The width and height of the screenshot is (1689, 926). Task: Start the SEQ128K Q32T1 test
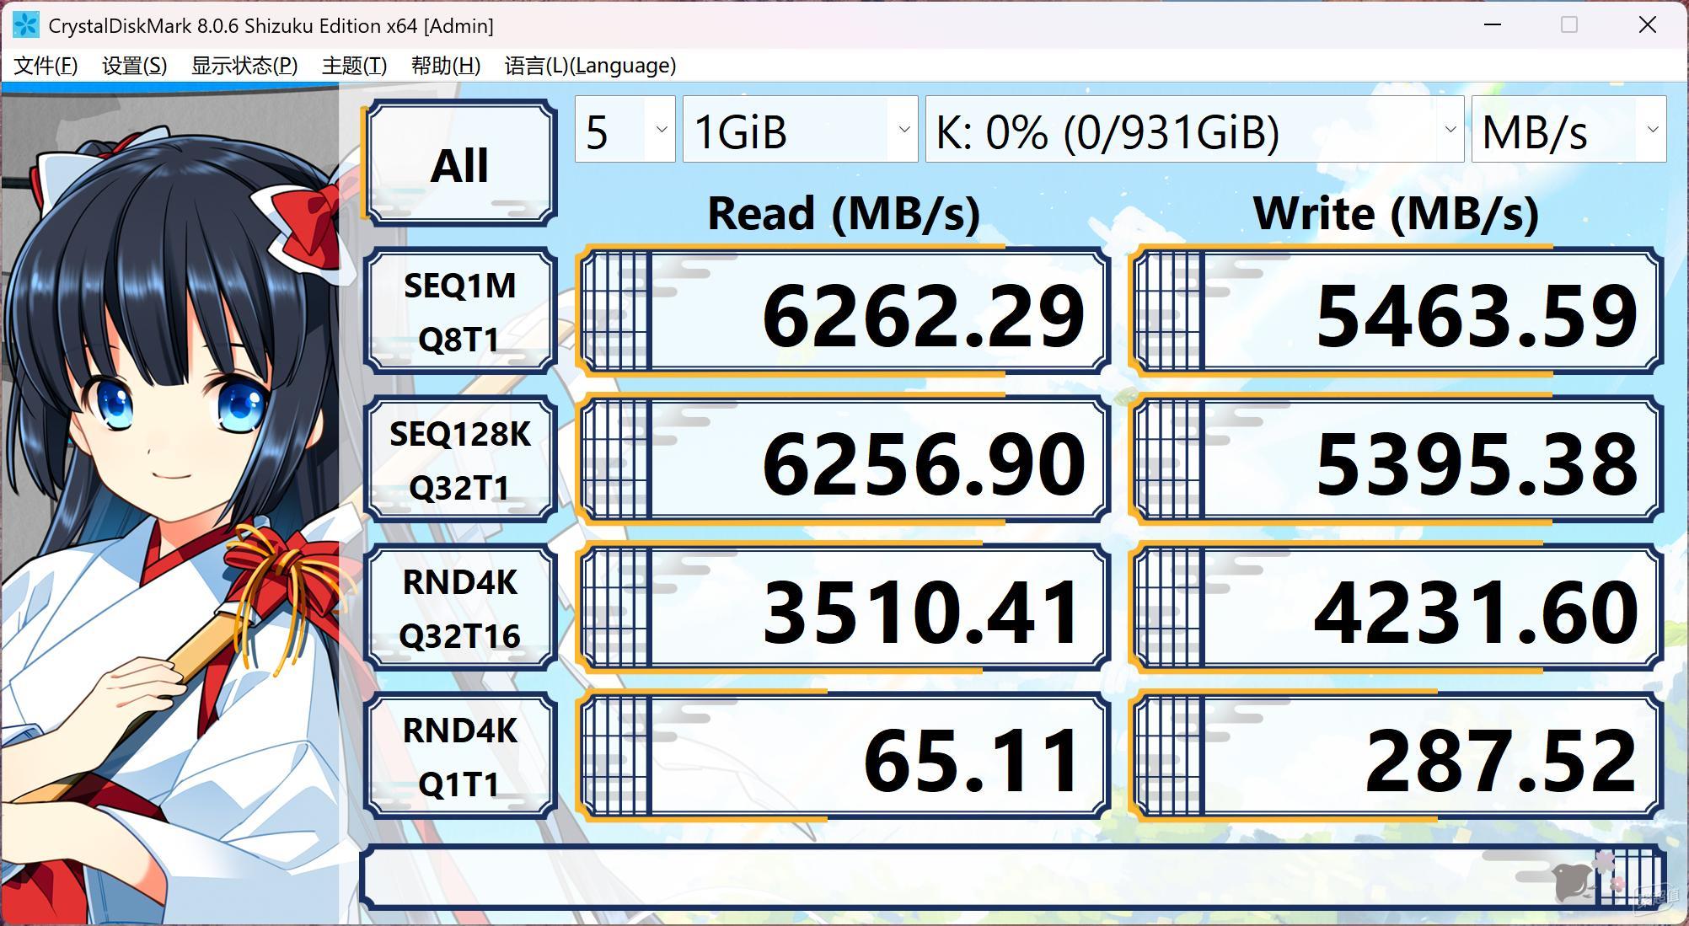coord(459,460)
